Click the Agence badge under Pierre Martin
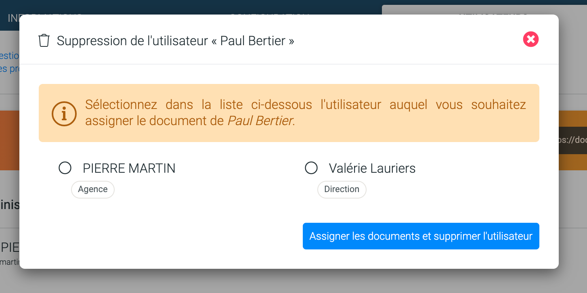Image resolution: width=587 pixels, height=293 pixels. click(93, 190)
